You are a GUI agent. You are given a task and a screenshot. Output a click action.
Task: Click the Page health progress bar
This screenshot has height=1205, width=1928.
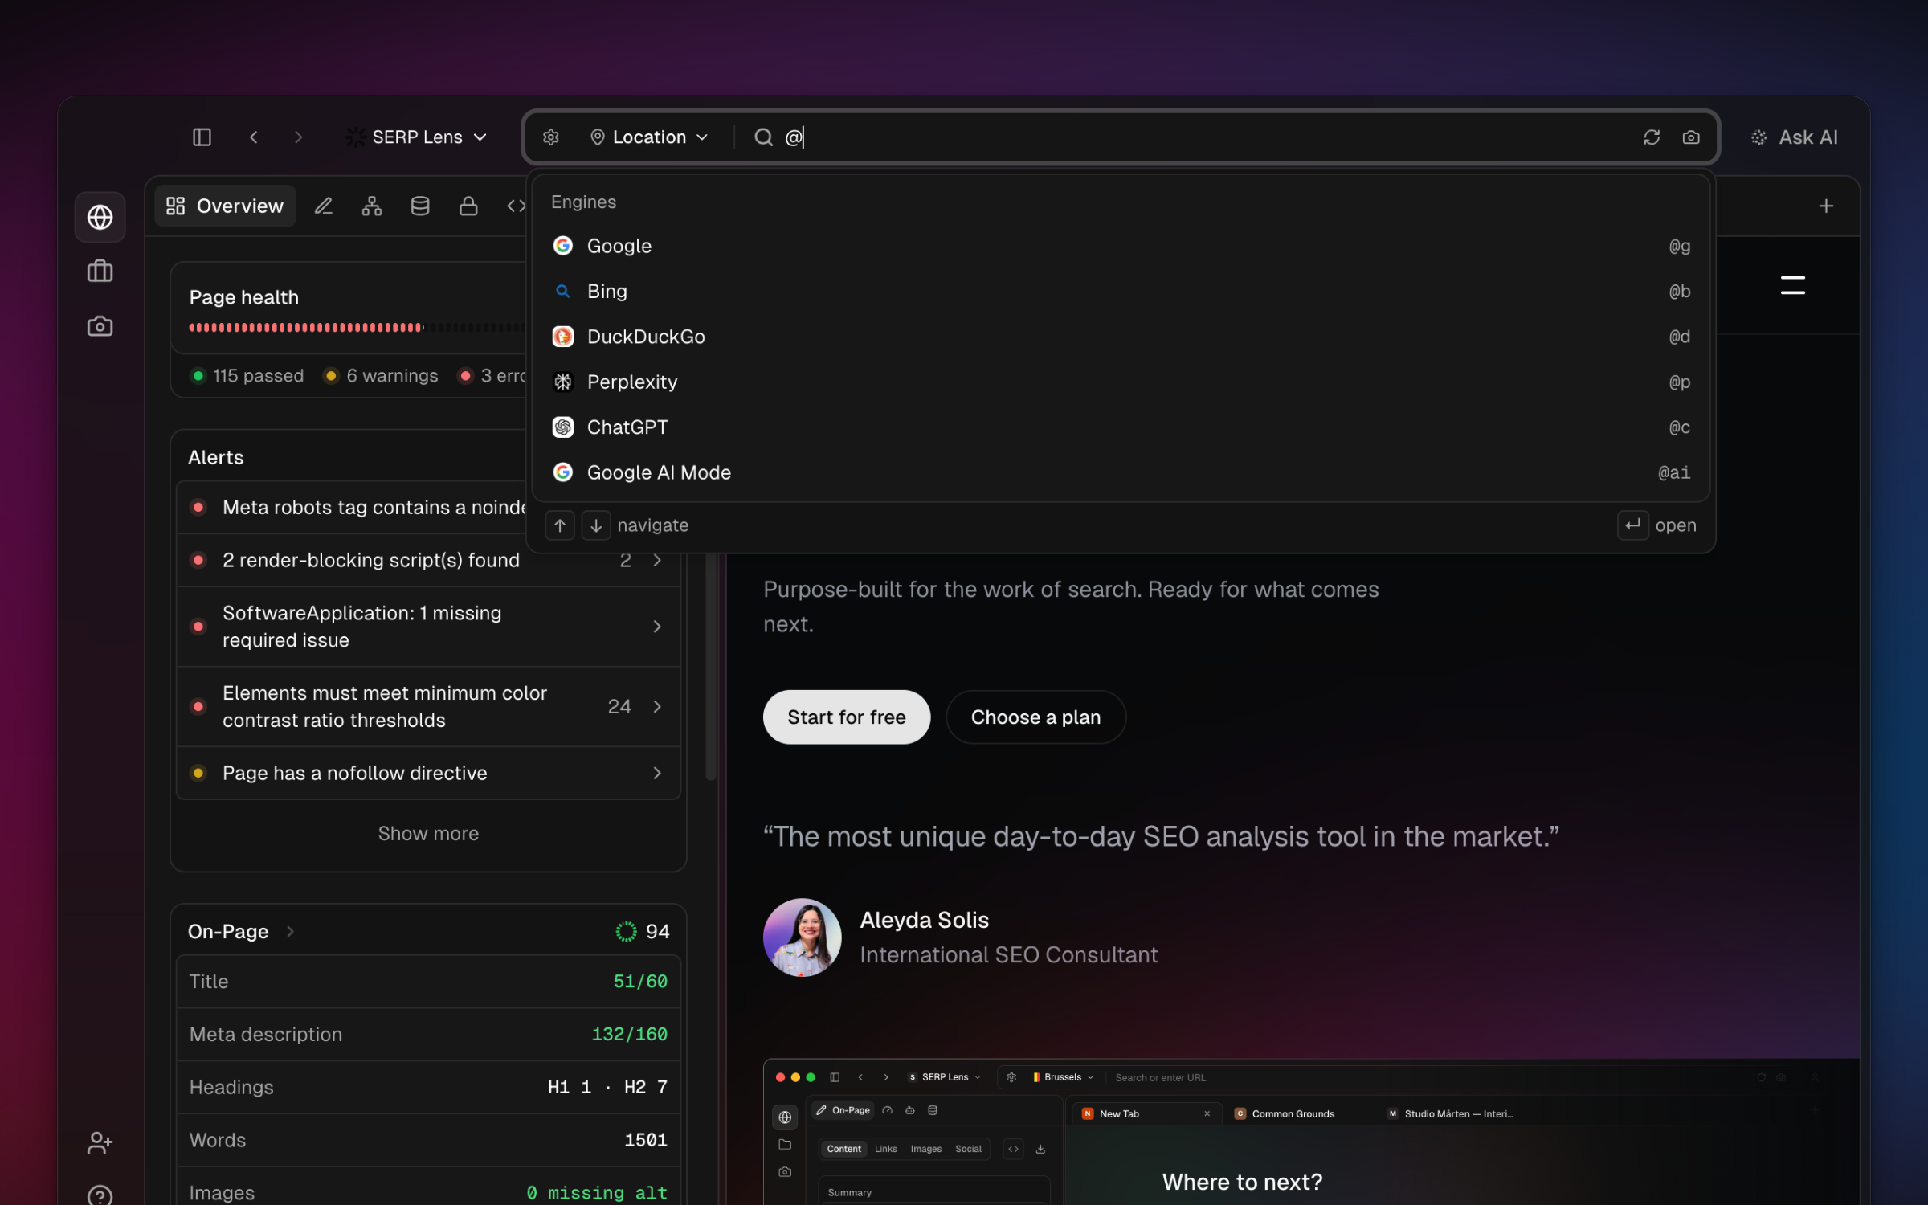[357, 328]
